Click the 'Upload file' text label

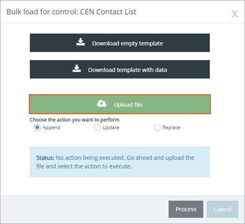[128, 104]
